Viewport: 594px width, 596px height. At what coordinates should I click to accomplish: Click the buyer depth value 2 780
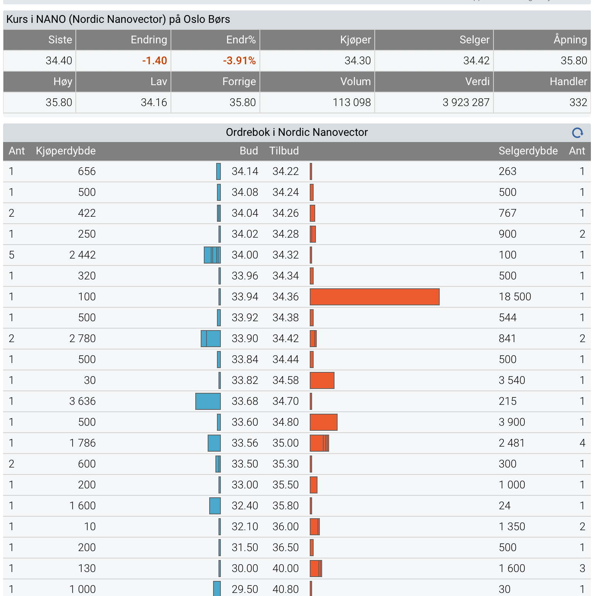pos(82,339)
